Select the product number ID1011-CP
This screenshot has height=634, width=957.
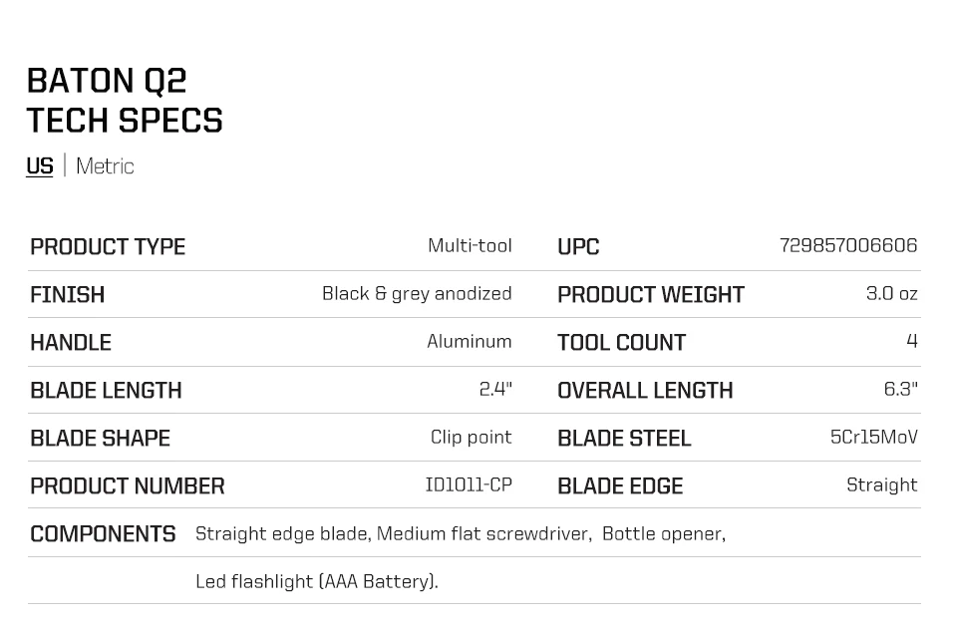(469, 484)
